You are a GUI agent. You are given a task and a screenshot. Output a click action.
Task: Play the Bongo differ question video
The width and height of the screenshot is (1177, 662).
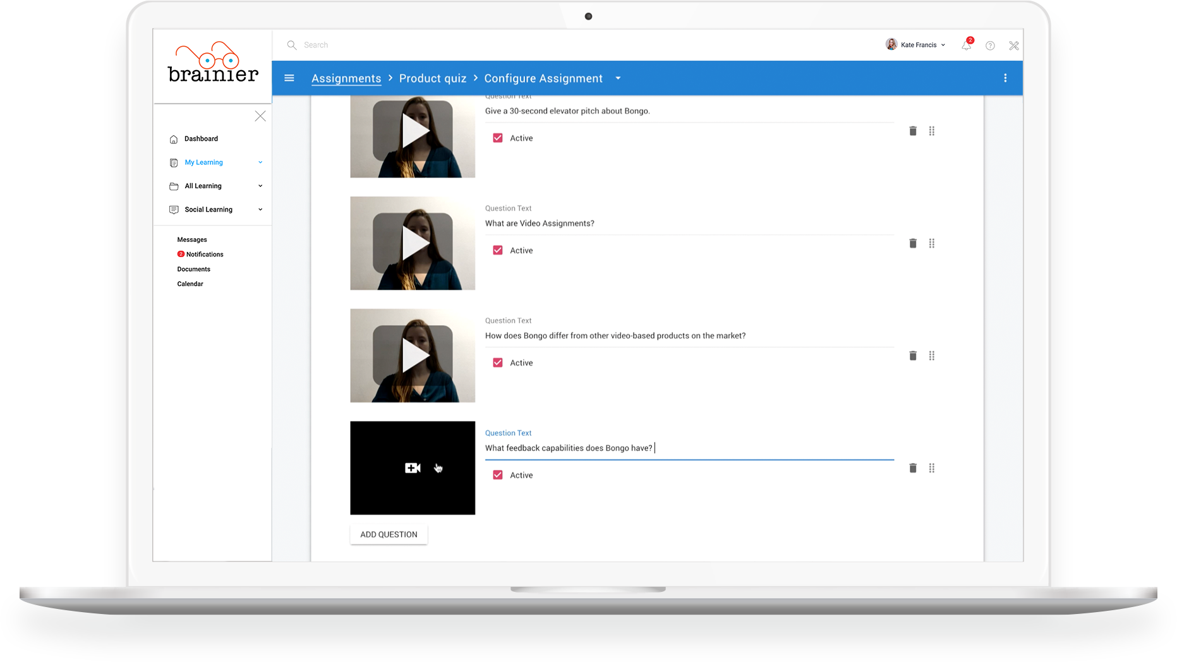point(413,356)
